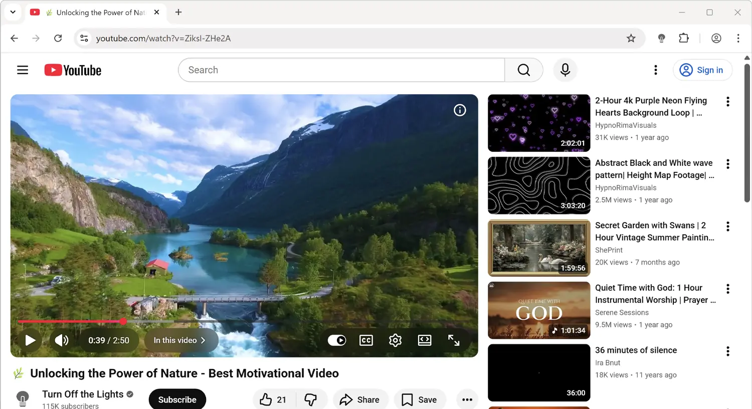Start a voice search with the microphone icon
This screenshot has height=409, width=752.
click(565, 70)
